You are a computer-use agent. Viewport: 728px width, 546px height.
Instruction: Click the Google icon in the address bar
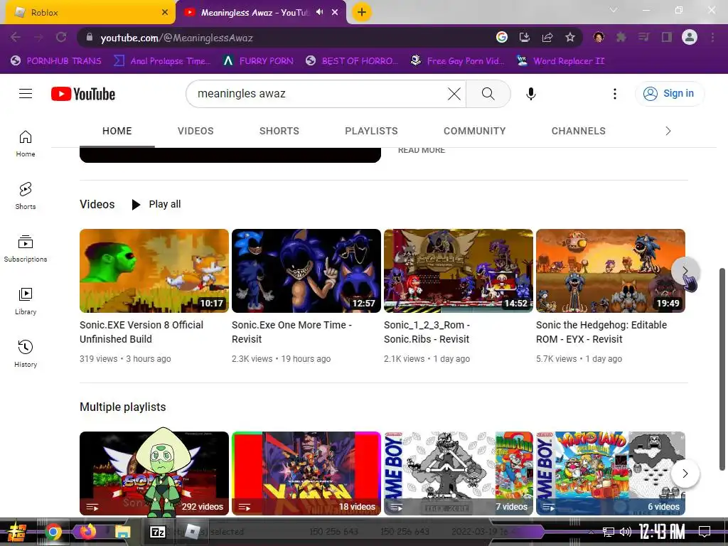502,37
